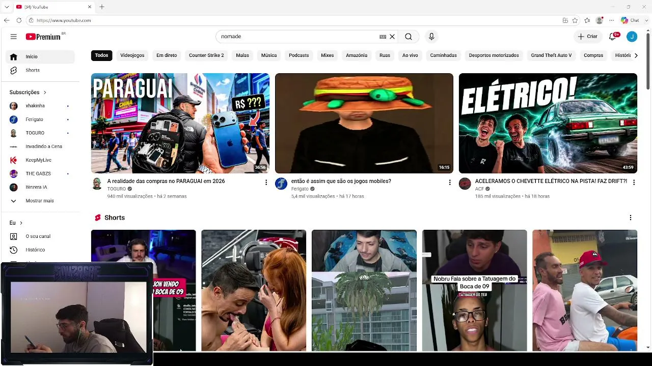
Task: Select the 'Amazónia' filter chip
Action: point(357,55)
